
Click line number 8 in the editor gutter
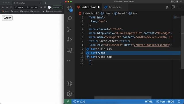pyautogui.click(x=83, y=45)
